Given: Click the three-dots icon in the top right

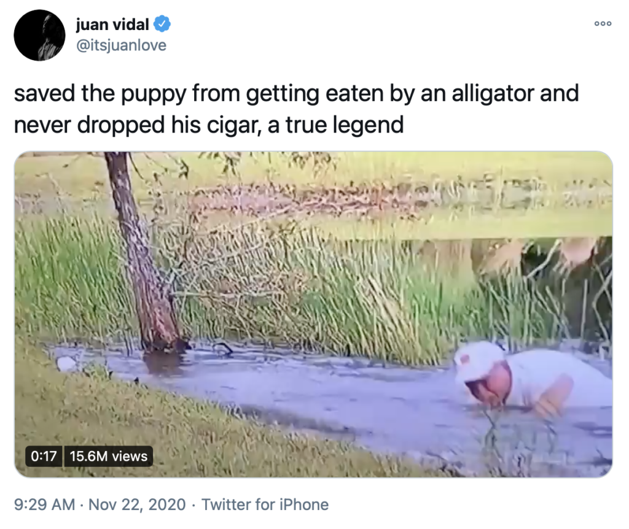Looking at the screenshot, I should click(x=603, y=23).
